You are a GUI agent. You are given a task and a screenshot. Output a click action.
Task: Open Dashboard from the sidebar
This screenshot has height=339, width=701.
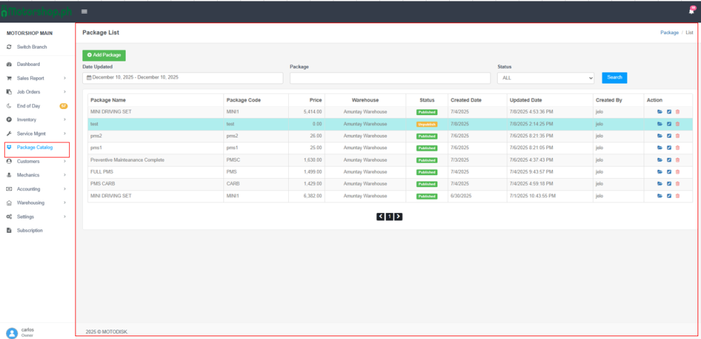[28, 64]
